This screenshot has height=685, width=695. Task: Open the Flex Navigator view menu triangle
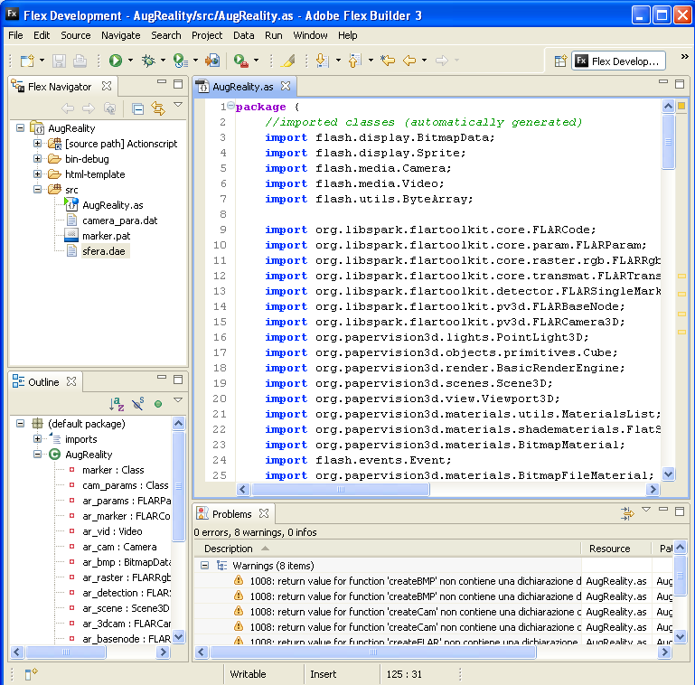[178, 105]
